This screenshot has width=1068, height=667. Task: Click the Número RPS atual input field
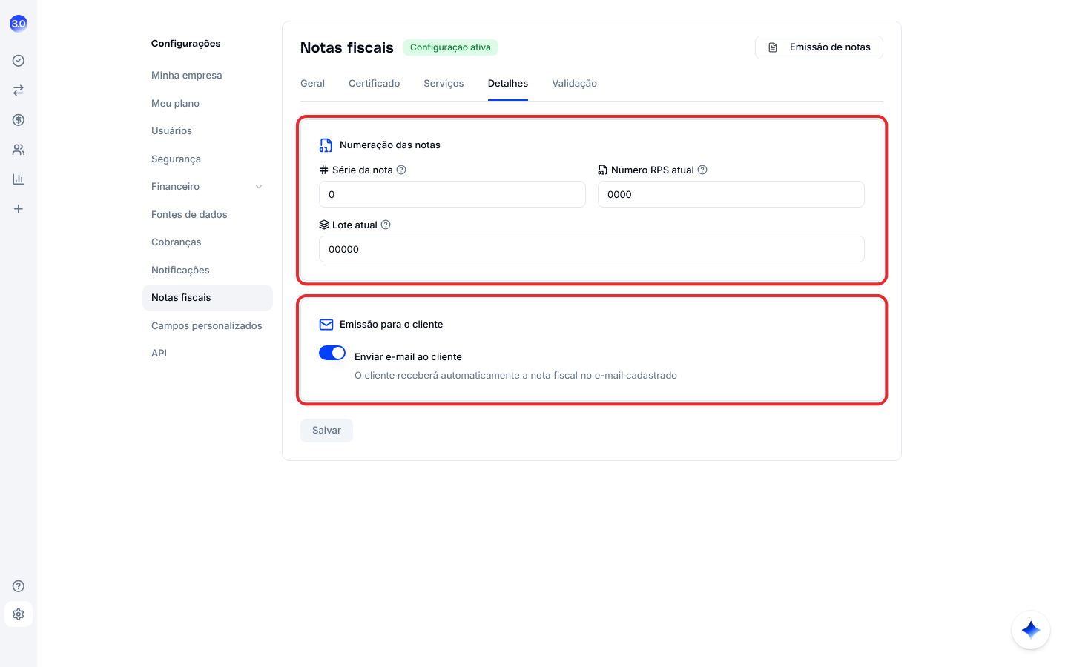pos(731,194)
